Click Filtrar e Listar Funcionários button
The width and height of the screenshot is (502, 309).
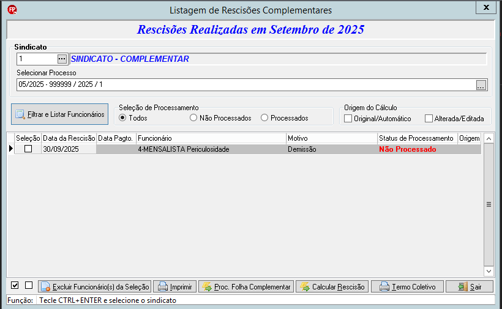60,114
